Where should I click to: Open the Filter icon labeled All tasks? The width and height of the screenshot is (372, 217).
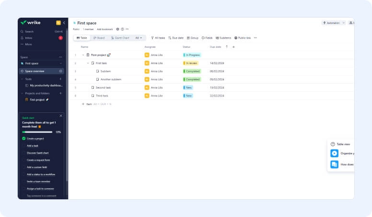152,38
